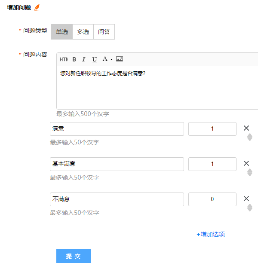Click the 不满意 option text field
This screenshot has width=258, height=266.
click(x=117, y=199)
